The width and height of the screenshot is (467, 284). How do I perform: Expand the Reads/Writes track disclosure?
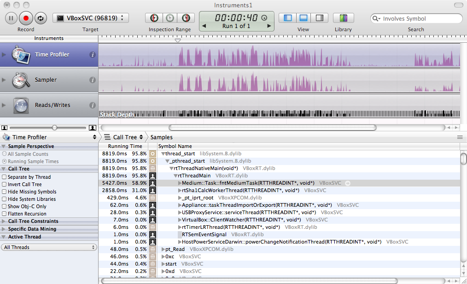tap(4, 105)
